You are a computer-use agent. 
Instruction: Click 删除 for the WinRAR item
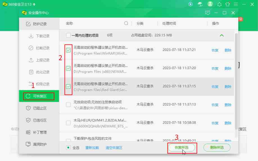click(228, 50)
